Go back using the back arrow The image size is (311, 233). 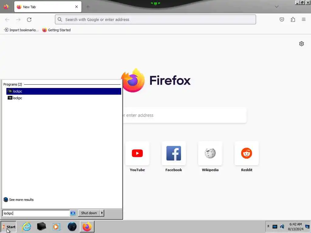(7, 20)
